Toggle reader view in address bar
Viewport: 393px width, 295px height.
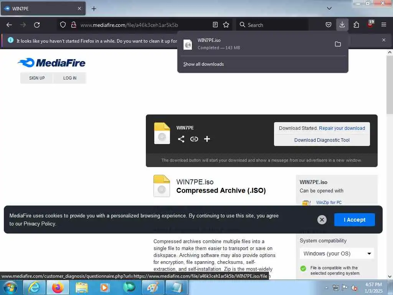coord(215,25)
